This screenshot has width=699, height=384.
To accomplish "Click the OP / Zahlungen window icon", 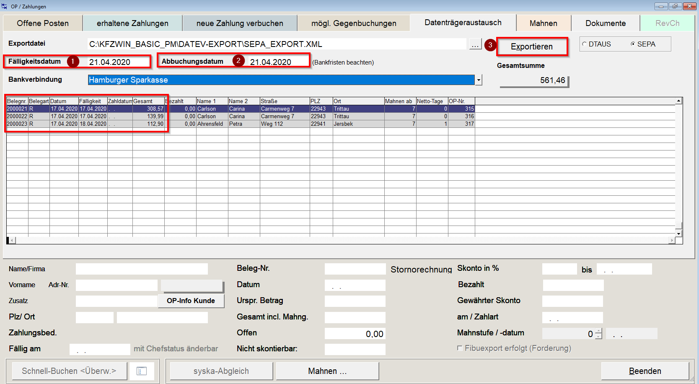I will 5,6.
